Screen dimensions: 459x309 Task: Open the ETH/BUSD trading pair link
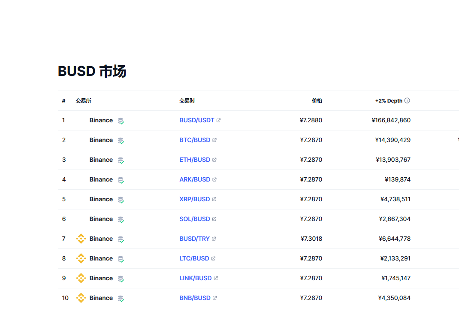click(195, 160)
